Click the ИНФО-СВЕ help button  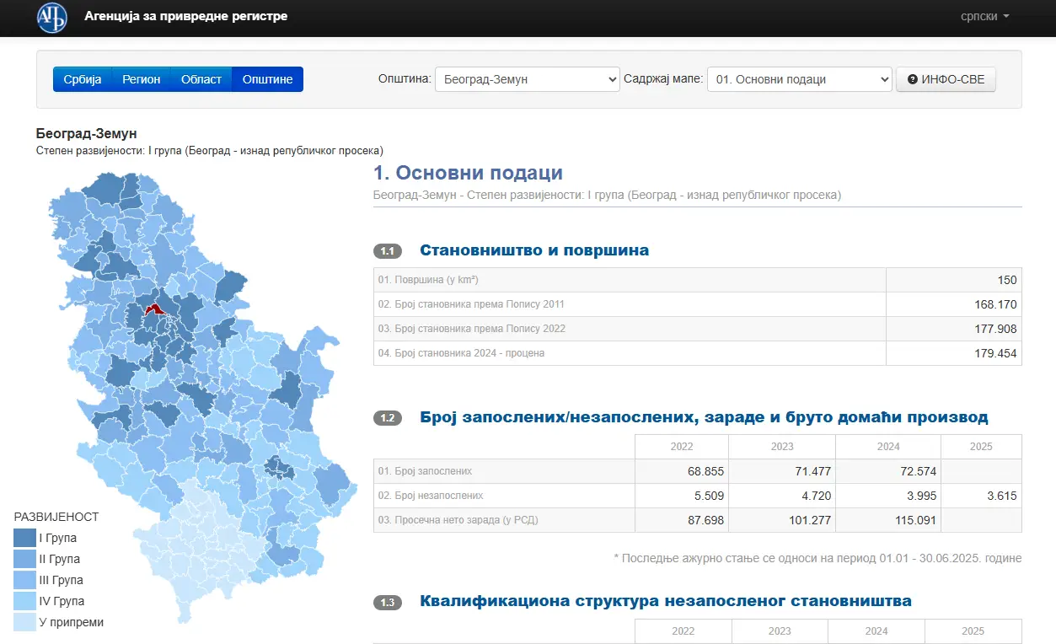[x=946, y=79]
